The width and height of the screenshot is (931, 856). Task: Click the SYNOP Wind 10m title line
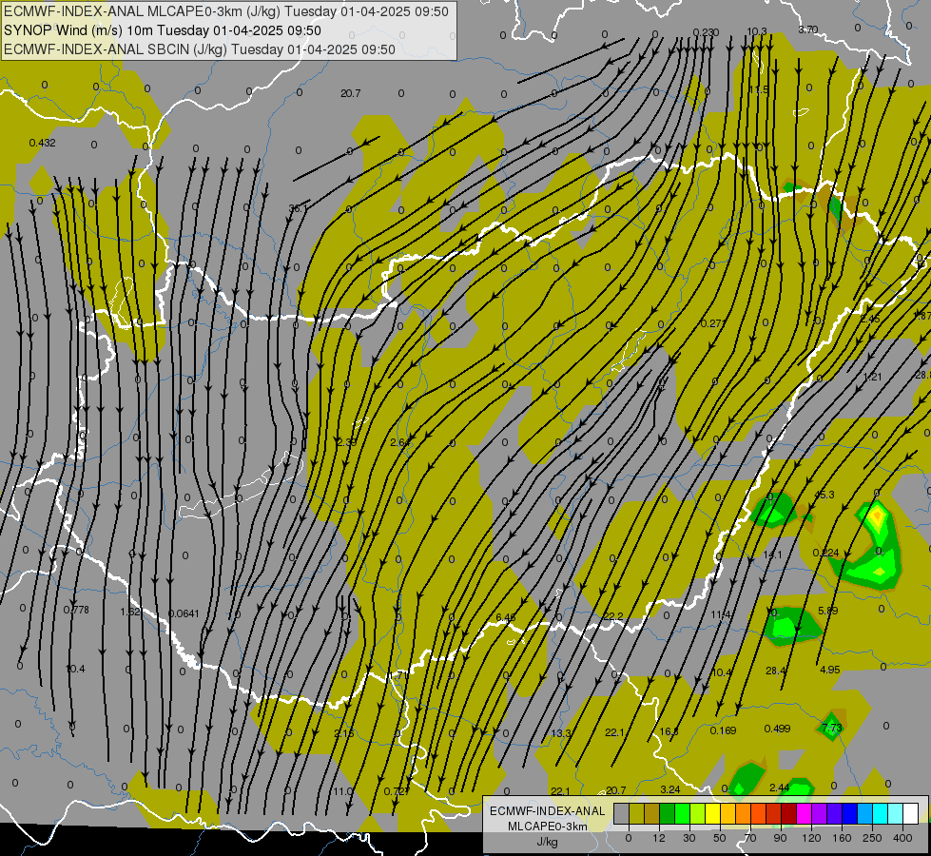click(x=162, y=30)
